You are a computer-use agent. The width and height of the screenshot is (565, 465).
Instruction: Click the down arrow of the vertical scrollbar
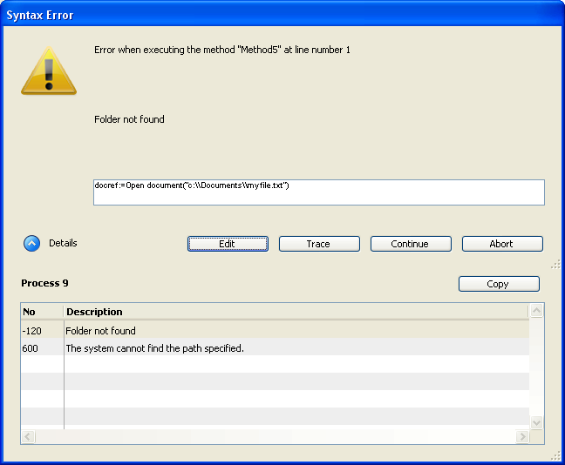point(537,422)
